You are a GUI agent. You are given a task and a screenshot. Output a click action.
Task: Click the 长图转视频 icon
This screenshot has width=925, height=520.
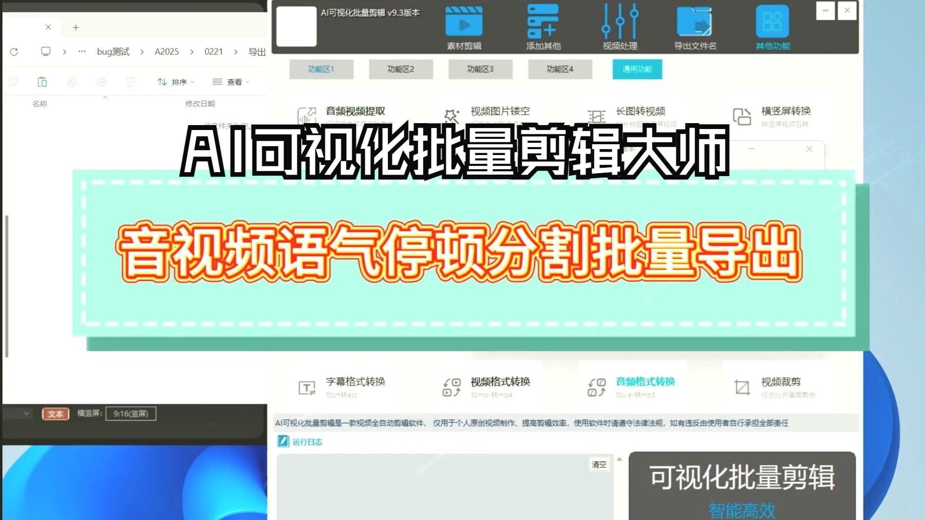tap(596, 117)
